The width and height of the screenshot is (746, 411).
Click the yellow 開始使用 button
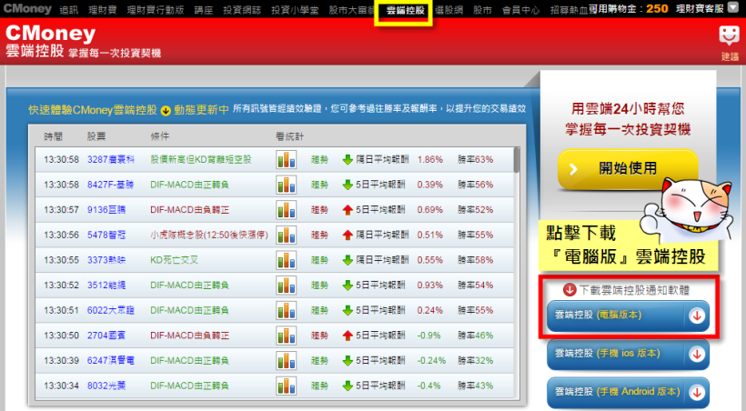[628, 168]
